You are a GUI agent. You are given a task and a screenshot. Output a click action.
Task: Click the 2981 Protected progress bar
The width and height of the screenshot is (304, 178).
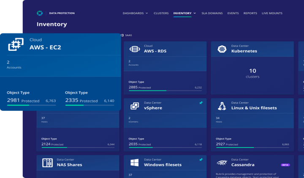(31, 105)
